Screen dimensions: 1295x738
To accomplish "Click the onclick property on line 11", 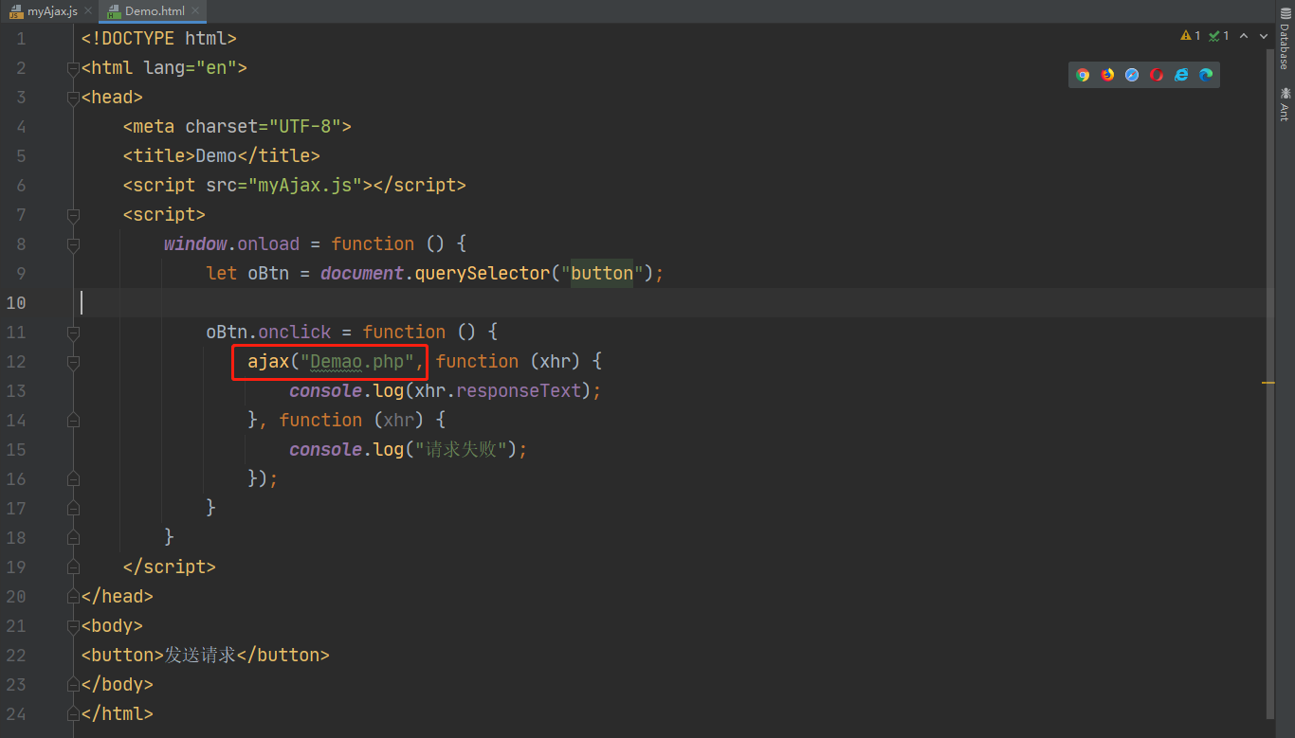I will pyautogui.click(x=295, y=333).
